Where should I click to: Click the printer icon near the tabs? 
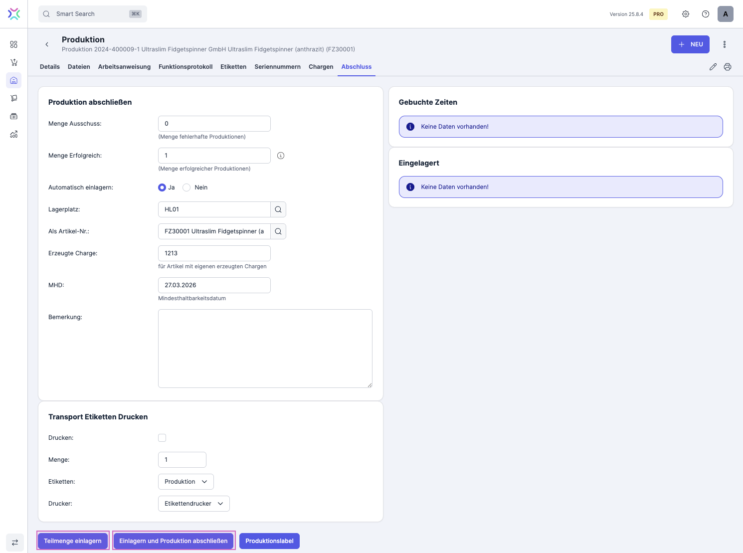[x=728, y=67]
